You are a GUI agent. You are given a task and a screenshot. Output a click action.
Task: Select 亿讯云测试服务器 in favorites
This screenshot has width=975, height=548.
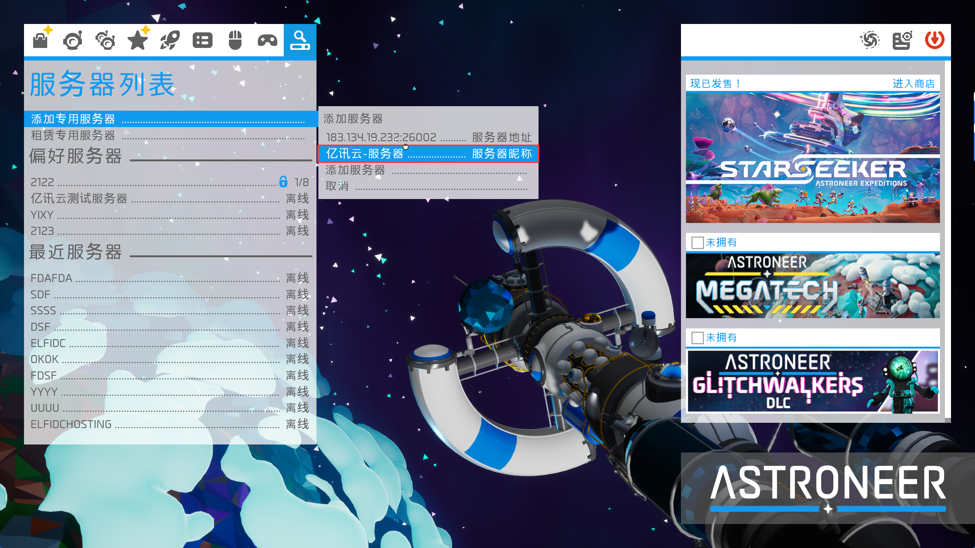(170, 198)
